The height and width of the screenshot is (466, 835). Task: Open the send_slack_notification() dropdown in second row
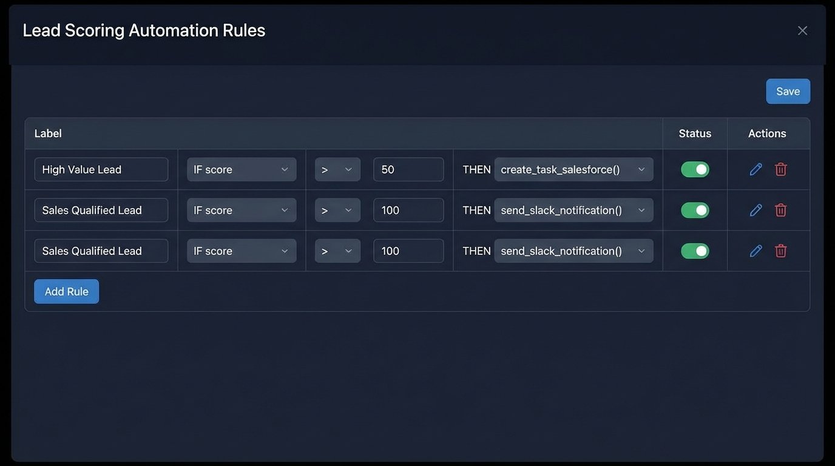(573, 210)
